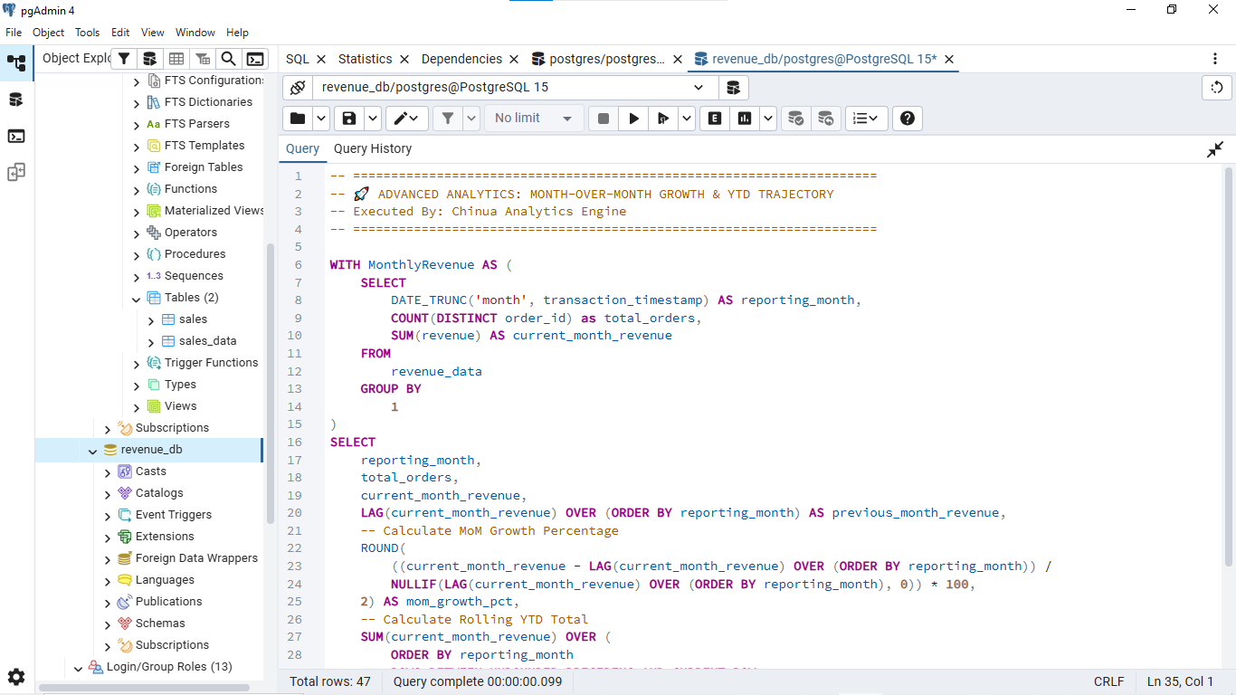Click the connection status icon beside connection dropdown
Image resolution: width=1236 pixels, height=695 pixels.
click(x=298, y=88)
